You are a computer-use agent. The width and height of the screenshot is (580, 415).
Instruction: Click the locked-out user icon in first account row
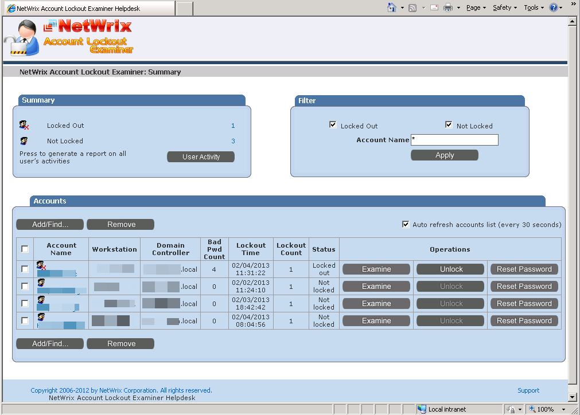(x=41, y=265)
